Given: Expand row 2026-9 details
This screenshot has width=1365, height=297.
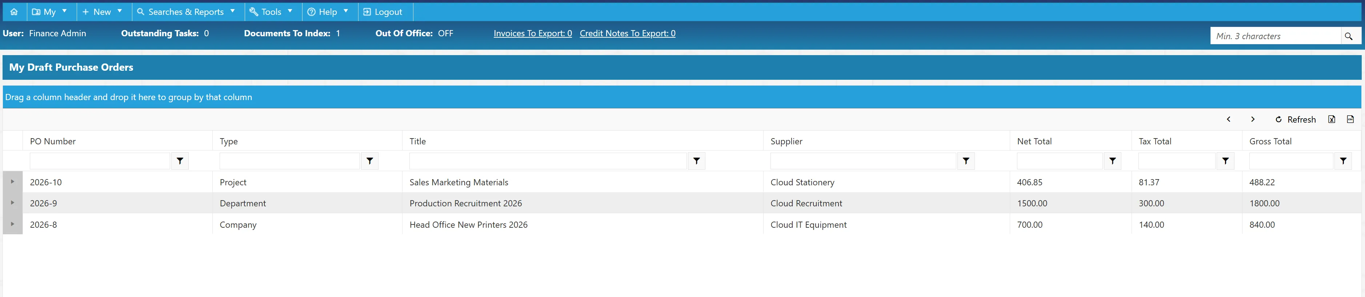Looking at the screenshot, I should 13,203.
